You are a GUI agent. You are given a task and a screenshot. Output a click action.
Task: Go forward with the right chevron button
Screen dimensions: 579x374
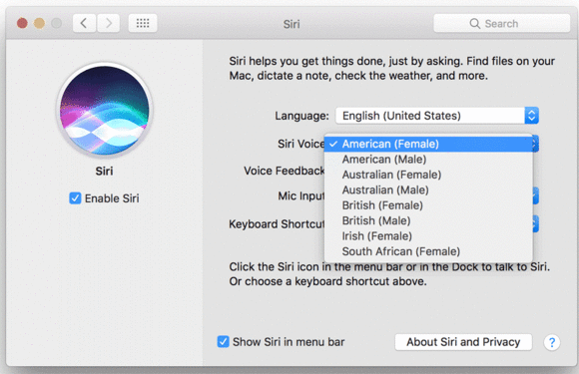coord(108,24)
